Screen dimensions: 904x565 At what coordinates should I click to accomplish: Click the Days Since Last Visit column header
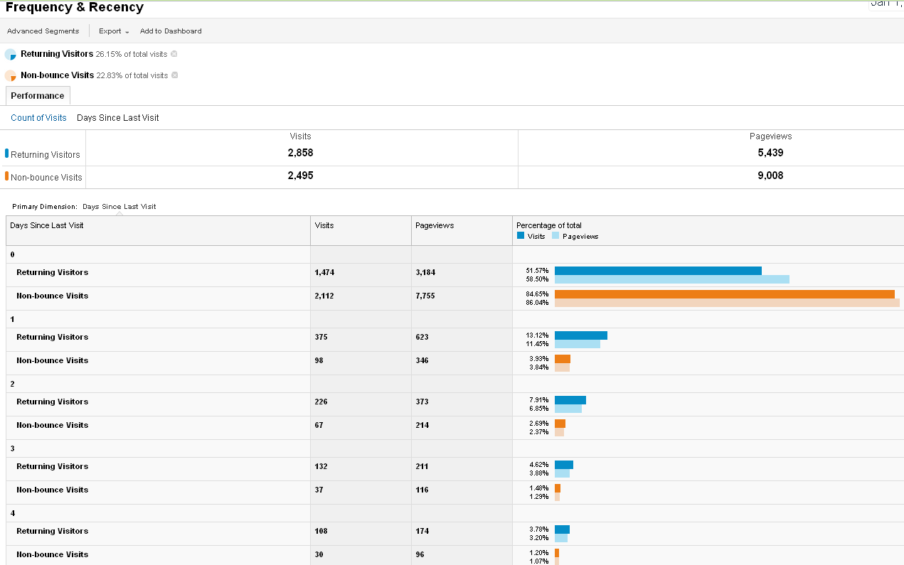pyautogui.click(x=47, y=225)
